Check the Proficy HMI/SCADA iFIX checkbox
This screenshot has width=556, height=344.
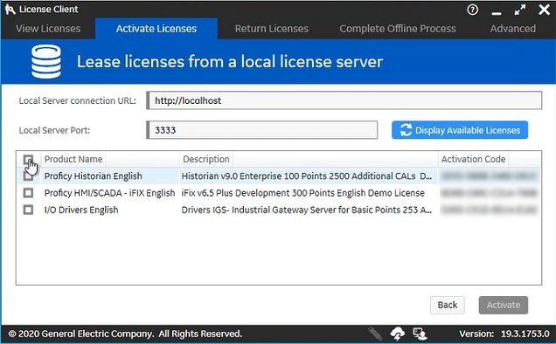(28, 193)
